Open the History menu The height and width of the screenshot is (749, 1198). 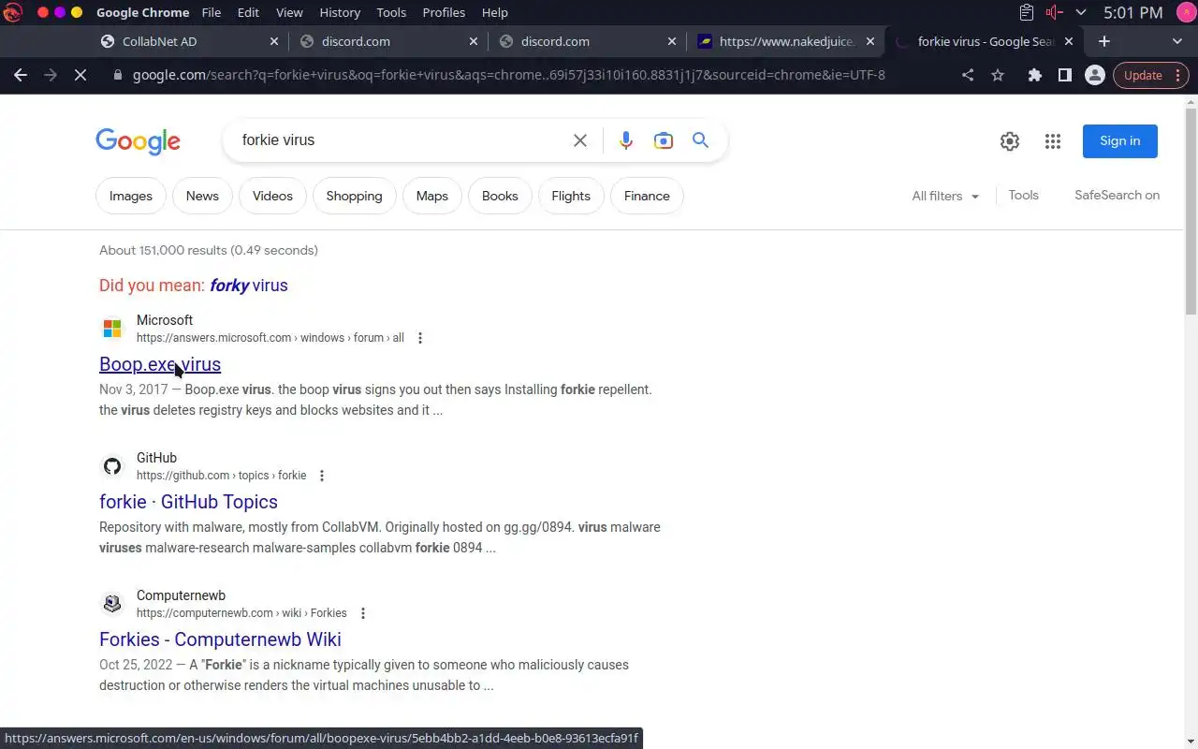pos(340,12)
